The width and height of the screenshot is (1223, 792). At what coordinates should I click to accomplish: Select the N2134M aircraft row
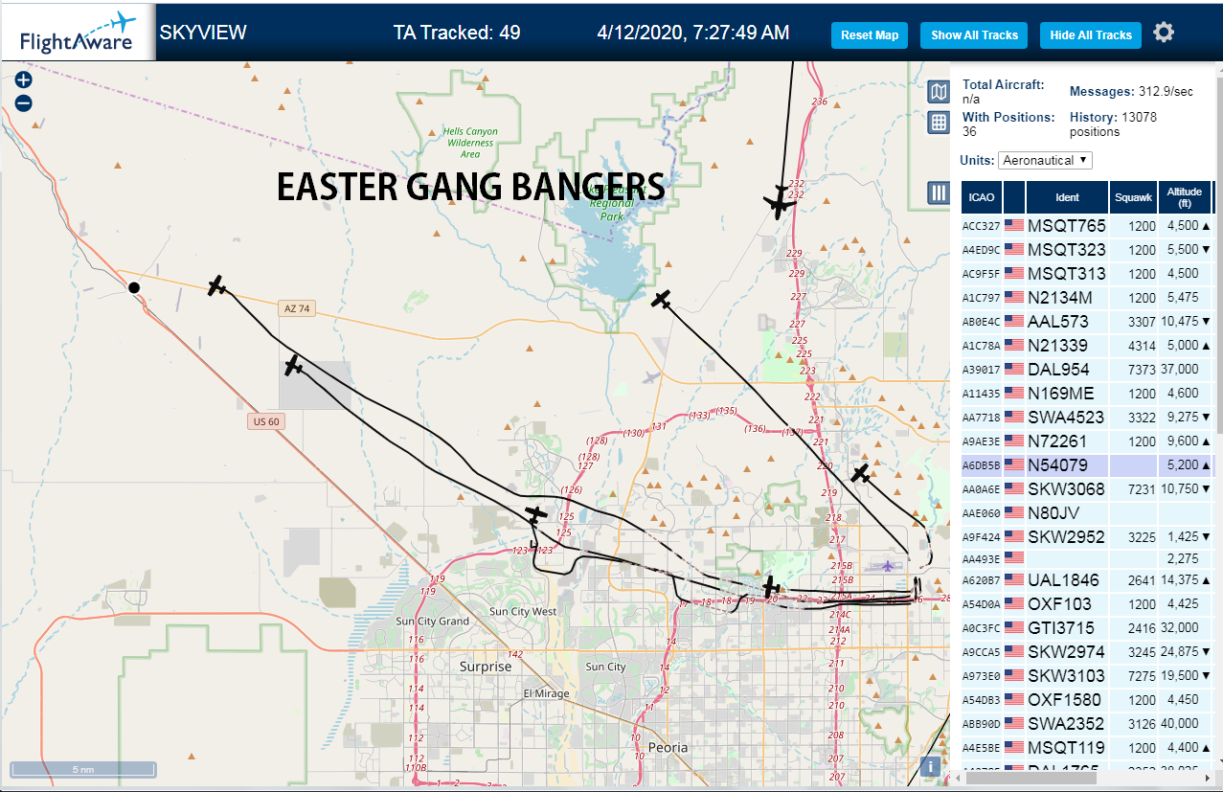click(x=1087, y=297)
